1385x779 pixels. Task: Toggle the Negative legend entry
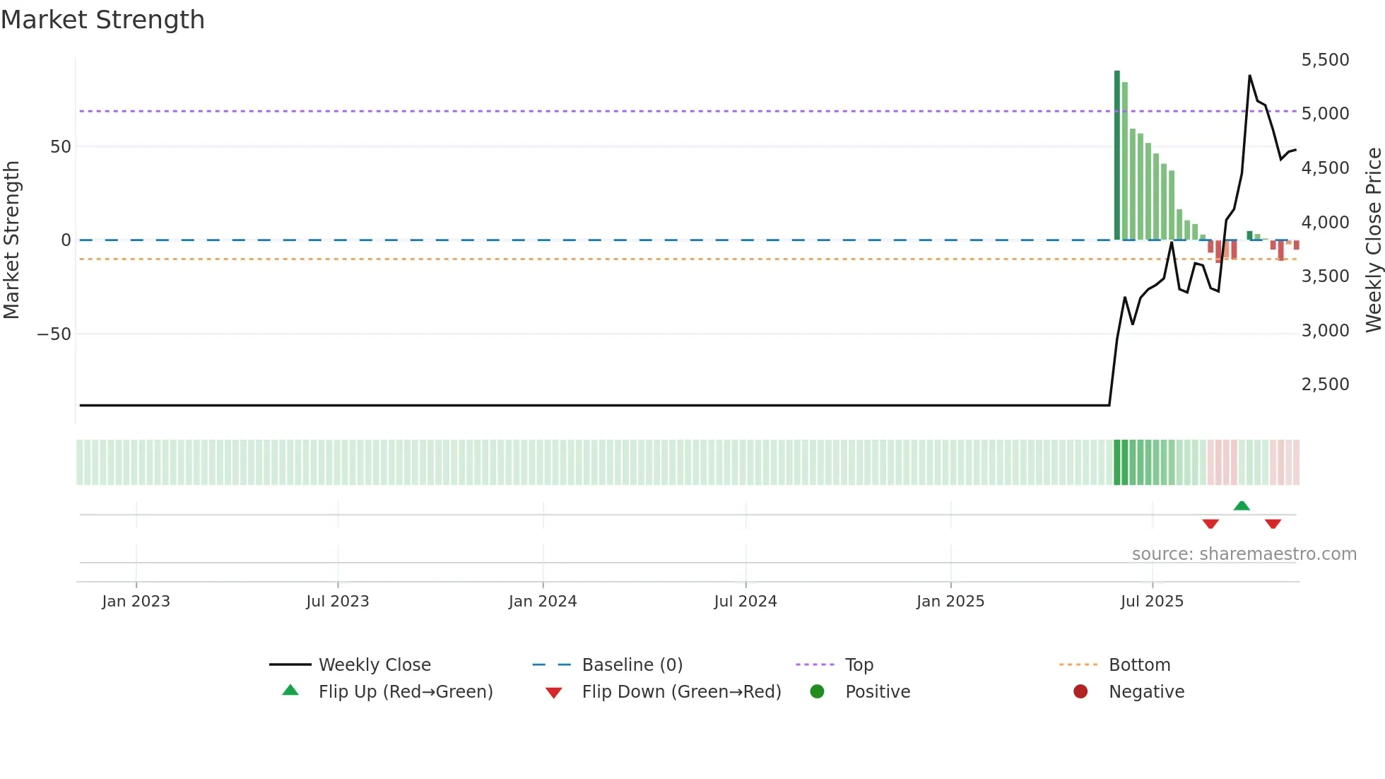1128,691
